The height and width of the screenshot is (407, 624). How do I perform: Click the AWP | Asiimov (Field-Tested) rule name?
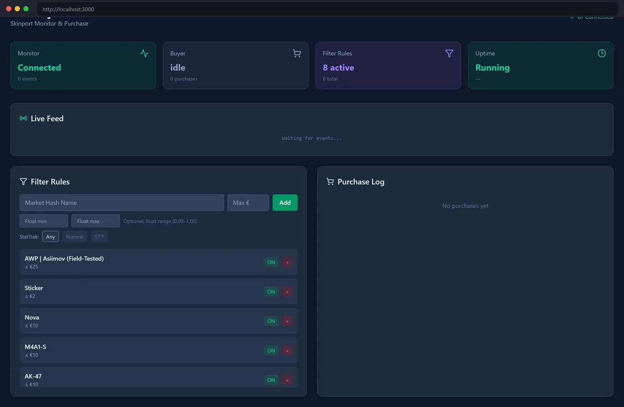[64, 258]
